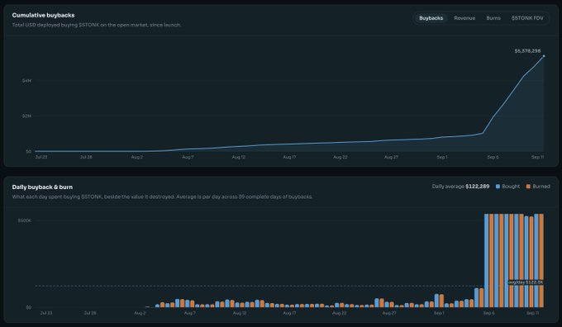The width and height of the screenshot is (562, 327).
Task: Show the $STONK FDV tab
Action: tap(527, 18)
